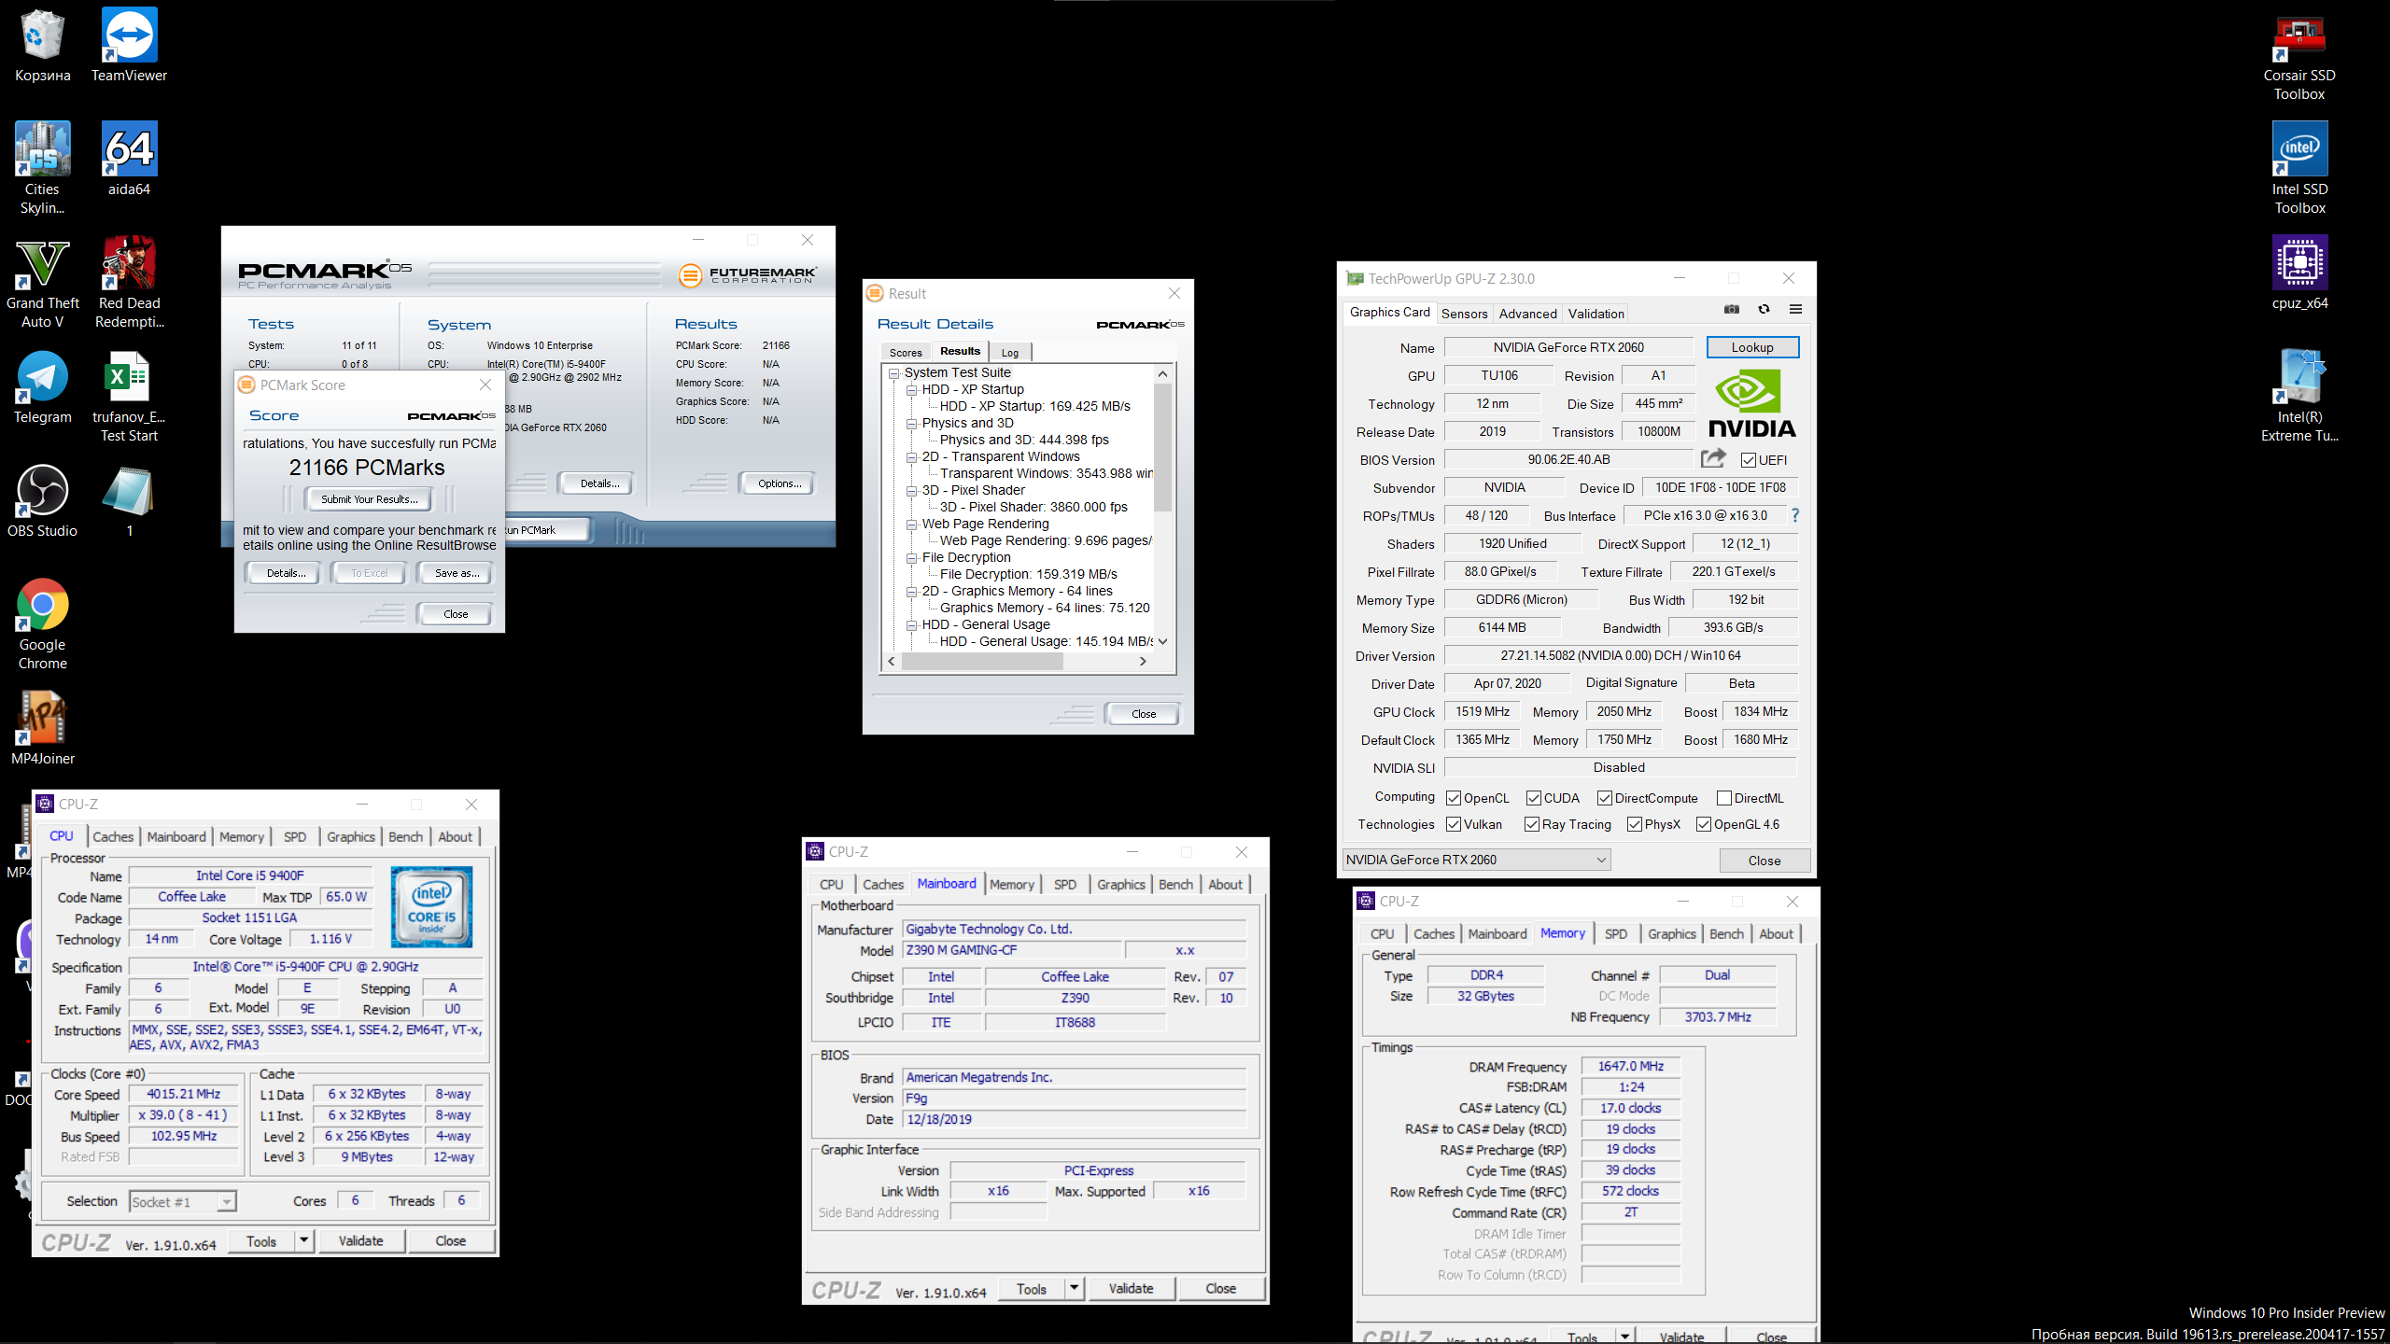Click the BIOS Version field in GPU-Z
Image resolution: width=2390 pixels, height=1344 pixels.
coord(1568,459)
